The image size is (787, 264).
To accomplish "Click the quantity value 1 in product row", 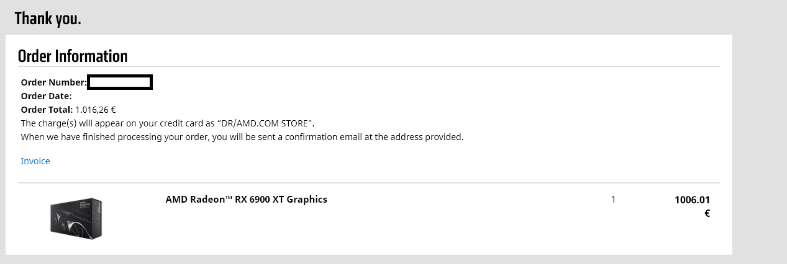I will pos(613,200).
